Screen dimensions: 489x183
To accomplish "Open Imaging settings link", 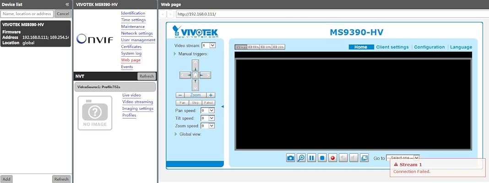I will tap(138, 108).
